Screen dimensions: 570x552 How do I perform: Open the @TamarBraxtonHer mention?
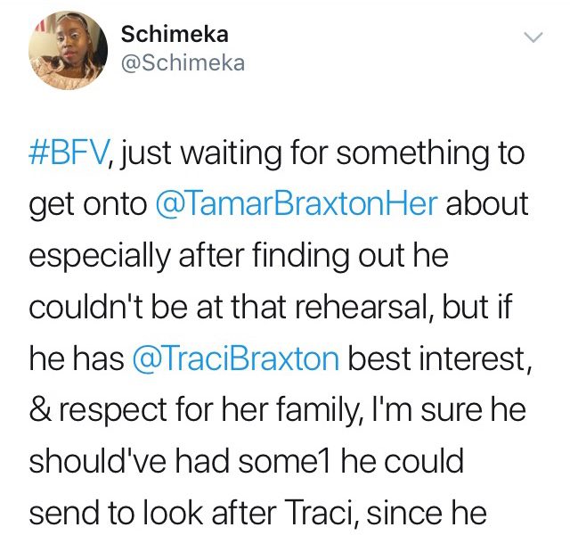click(x=297, y=204)
